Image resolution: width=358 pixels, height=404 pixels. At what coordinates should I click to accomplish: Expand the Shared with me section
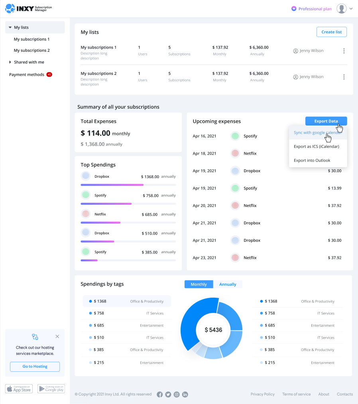click(10, 62)
